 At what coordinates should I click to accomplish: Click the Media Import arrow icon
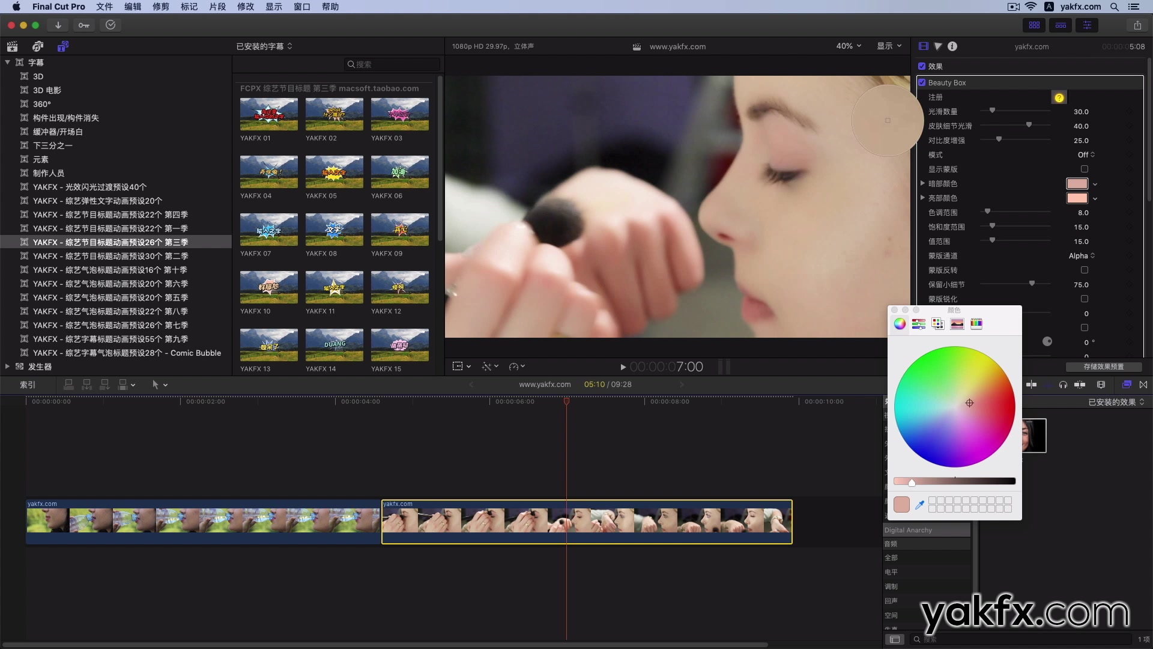(58, 25)
